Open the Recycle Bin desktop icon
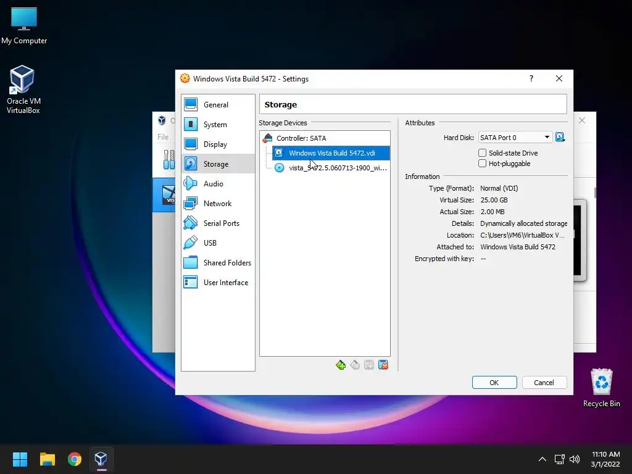This screenshot has width=632, height=474. 601,388
